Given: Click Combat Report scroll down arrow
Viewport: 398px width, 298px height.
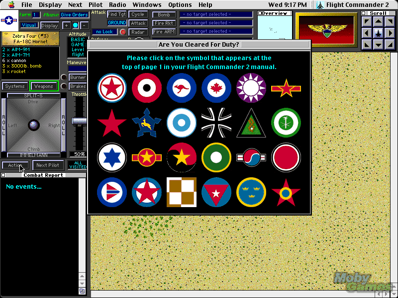Looking at the screenshot, I should [x=82, y=283].
